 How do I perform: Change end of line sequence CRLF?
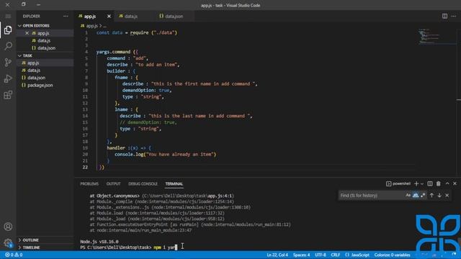coord(336,255)
